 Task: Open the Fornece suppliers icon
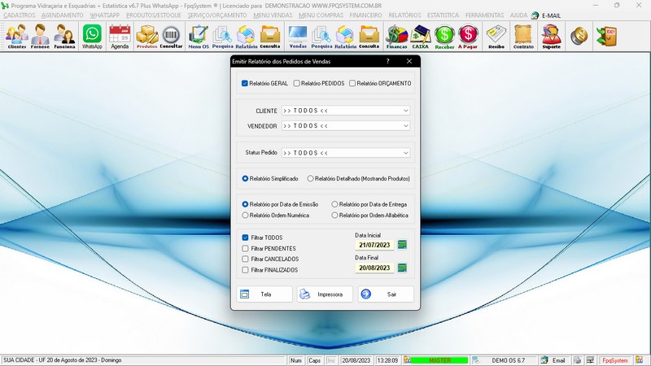[x=40, y=37]
